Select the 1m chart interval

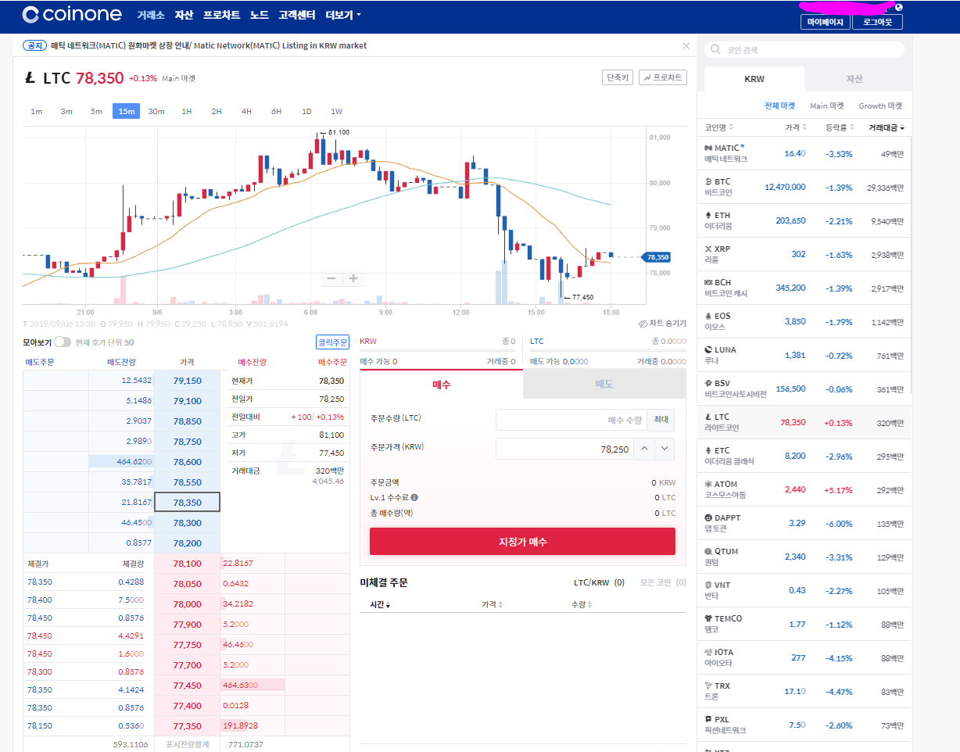(x=37, y=111)
